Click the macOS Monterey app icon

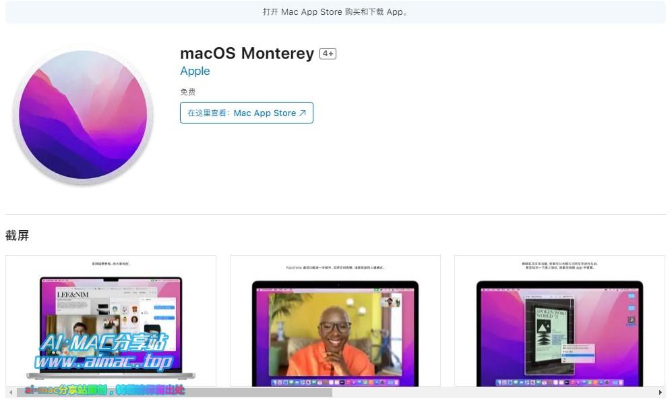coord(83,115)
